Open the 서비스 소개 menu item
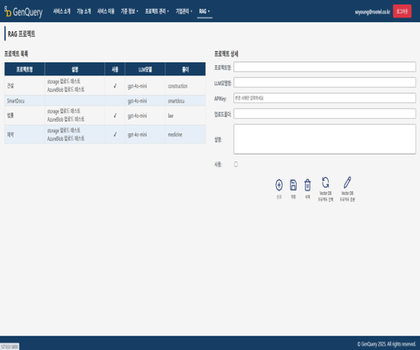The height and width of the screenshot is (350, 420). pos(62,11)
